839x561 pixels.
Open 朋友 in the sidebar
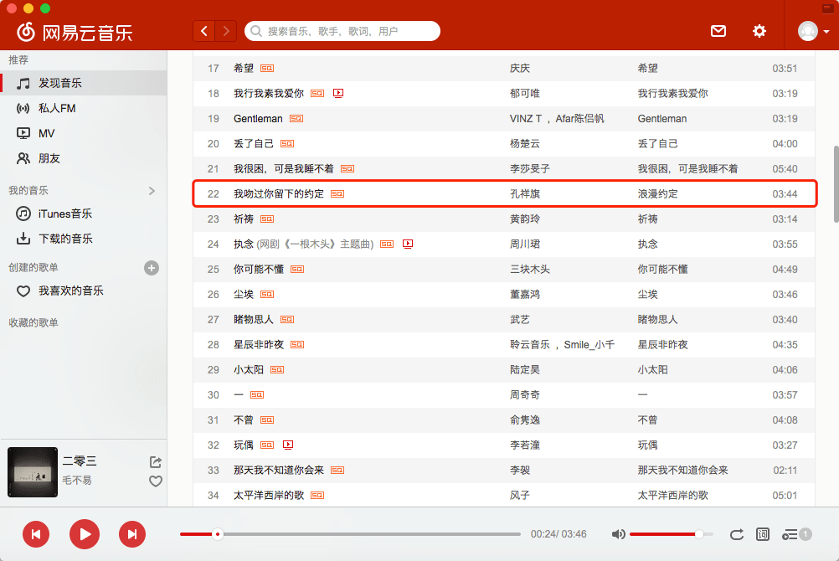click(x=49, y=158)
